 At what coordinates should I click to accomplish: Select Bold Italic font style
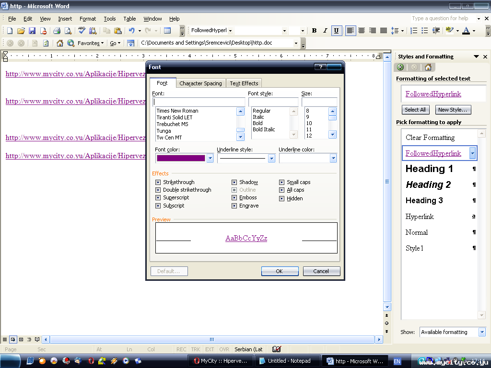264,129
